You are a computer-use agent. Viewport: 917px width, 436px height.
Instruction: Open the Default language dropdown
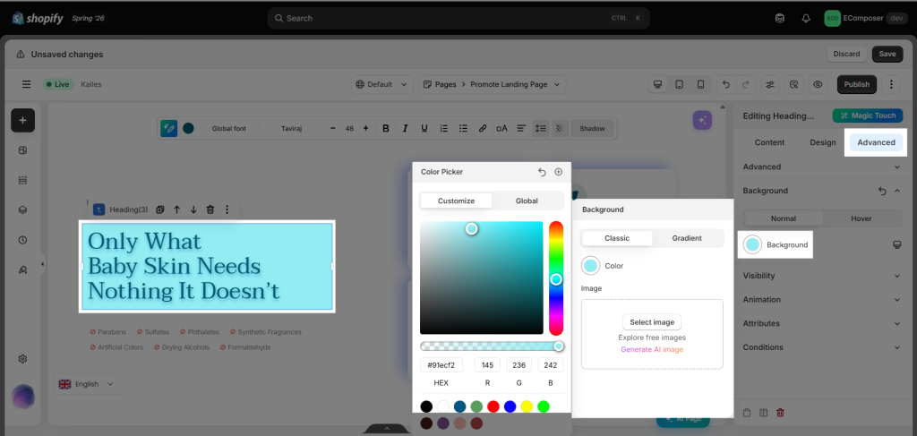[382, 84]
